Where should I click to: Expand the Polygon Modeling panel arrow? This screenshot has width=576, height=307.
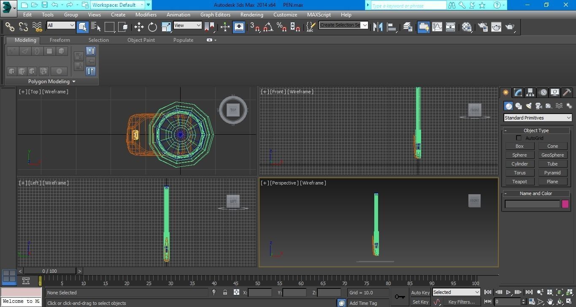74,82
